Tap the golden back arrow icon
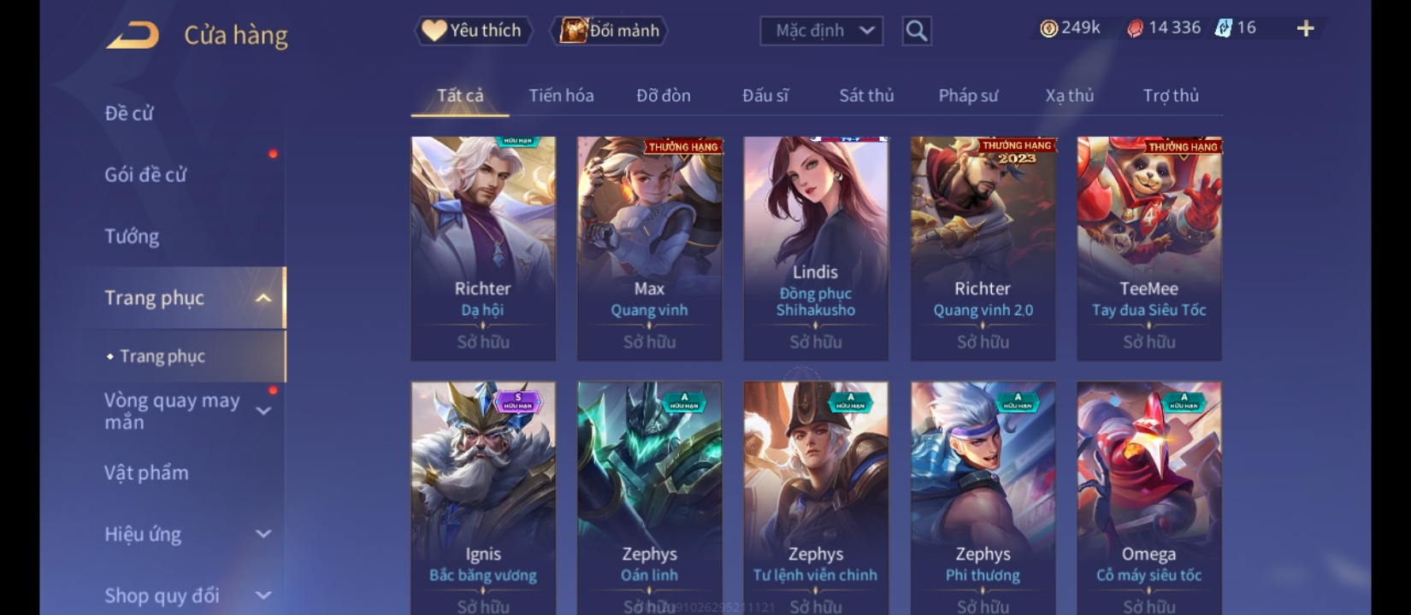 pyautogui.click(x=133, y=35)
